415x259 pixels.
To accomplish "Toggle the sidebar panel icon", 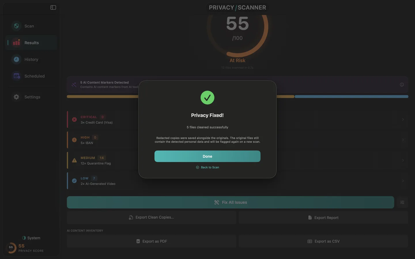I will click(x=53, y=7).
